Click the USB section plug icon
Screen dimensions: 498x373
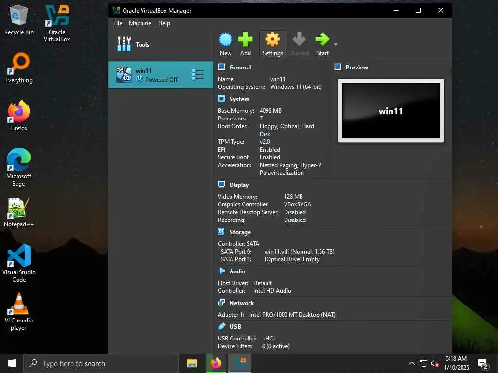tap(221, 326)
